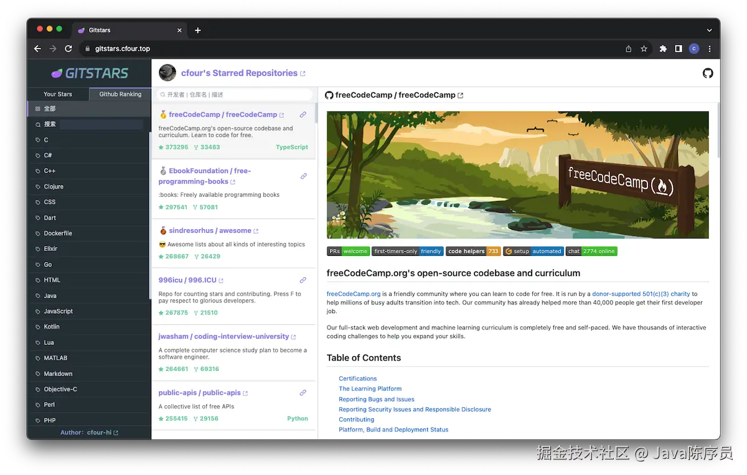Click the repository search box 开发者 | 仓库名 | 描述
This screenshot has height=475, width=747.
click(x=235, y=95)
